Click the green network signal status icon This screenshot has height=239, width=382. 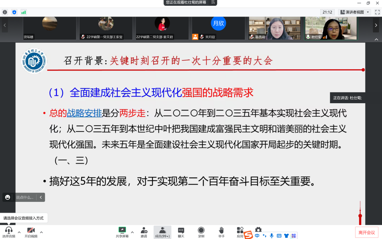24,12
